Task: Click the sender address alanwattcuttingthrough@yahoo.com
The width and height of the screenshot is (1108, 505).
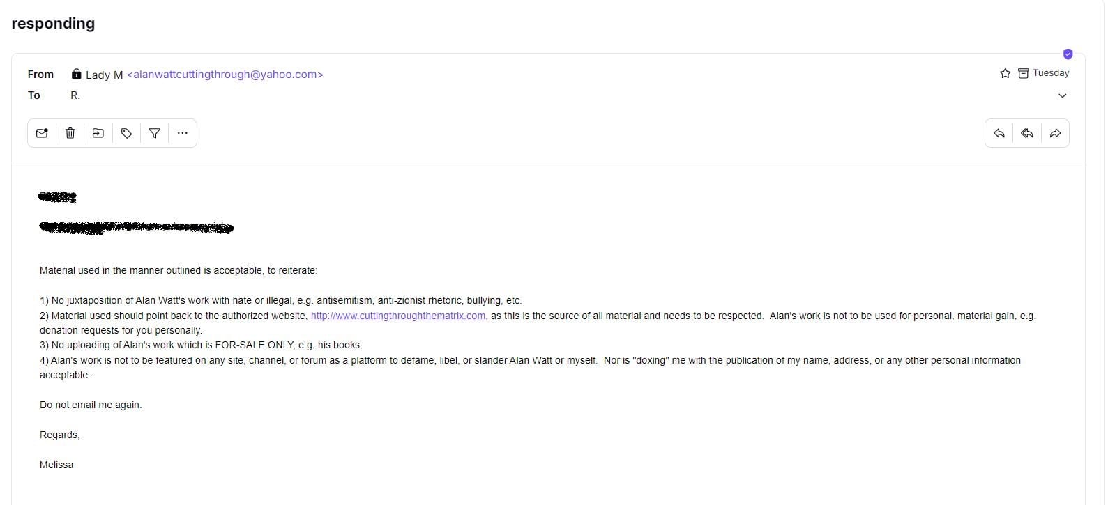Action: pos(225,75)
